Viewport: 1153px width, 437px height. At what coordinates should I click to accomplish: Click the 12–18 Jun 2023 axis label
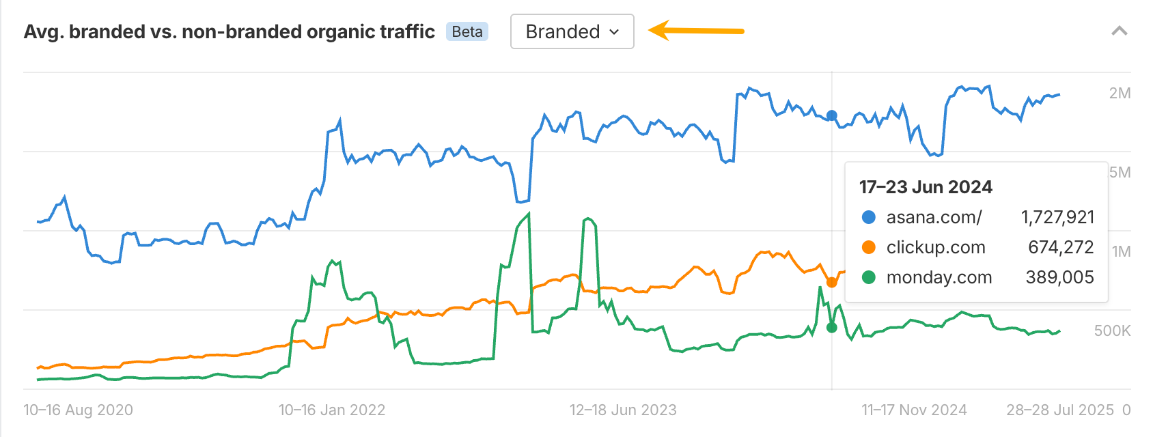pos(623,410)
